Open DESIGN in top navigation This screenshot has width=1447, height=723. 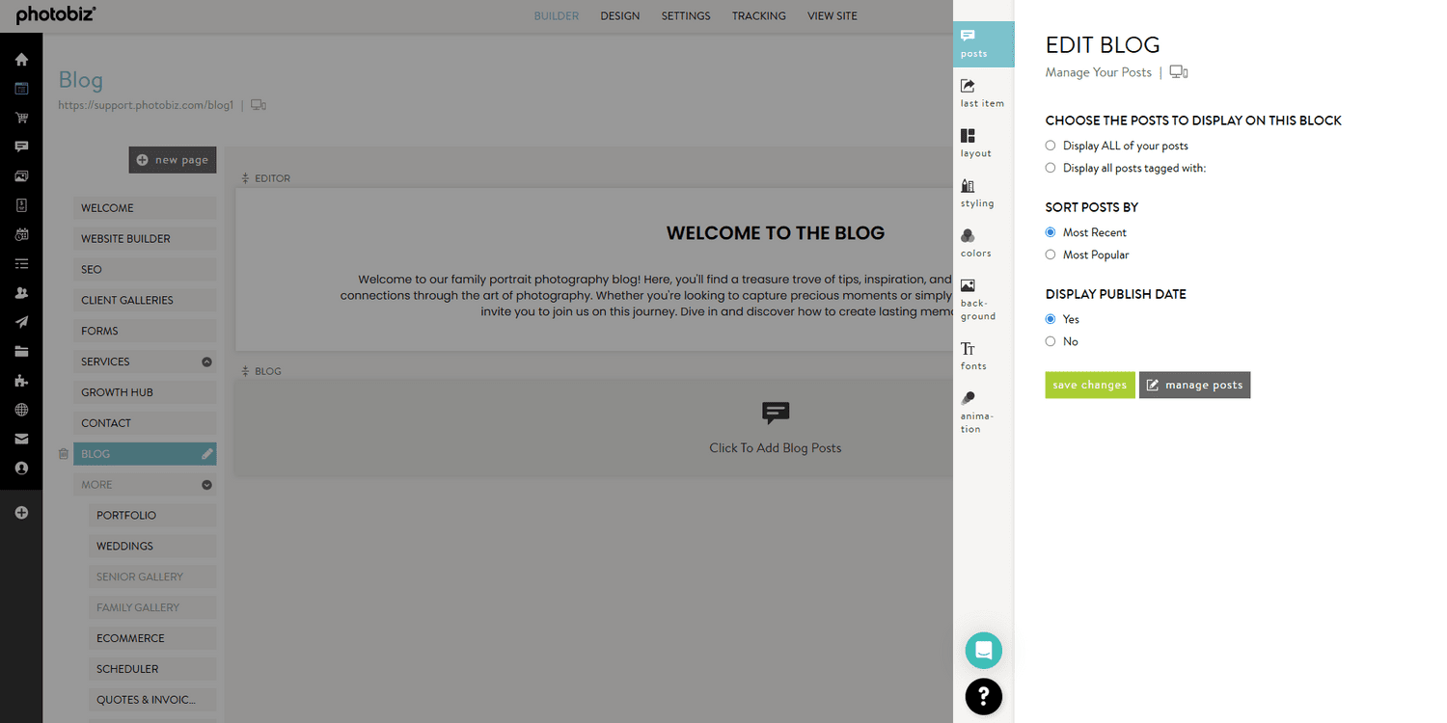click(x=620, y=16)
